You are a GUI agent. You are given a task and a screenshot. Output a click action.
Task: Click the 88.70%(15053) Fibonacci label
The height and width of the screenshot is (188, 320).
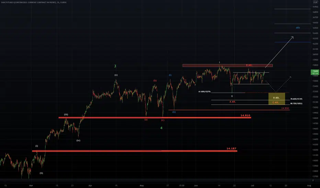click(x=296, y=104)
